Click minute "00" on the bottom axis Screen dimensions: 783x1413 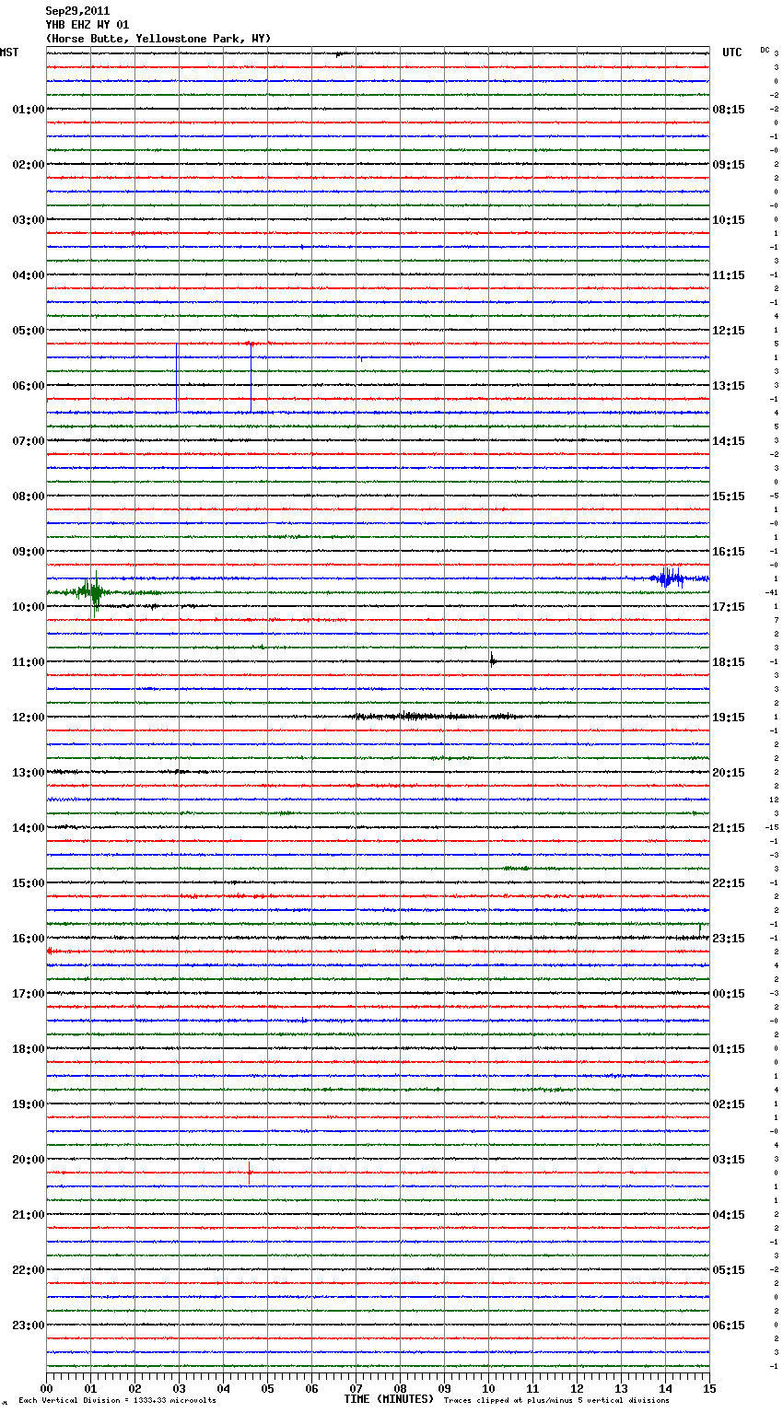coord(46,1388)
